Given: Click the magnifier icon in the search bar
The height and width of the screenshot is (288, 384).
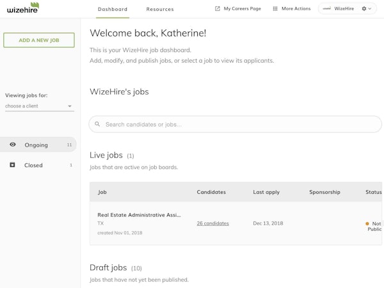Looking at the screenshot, I should click(x=97, y=124).
